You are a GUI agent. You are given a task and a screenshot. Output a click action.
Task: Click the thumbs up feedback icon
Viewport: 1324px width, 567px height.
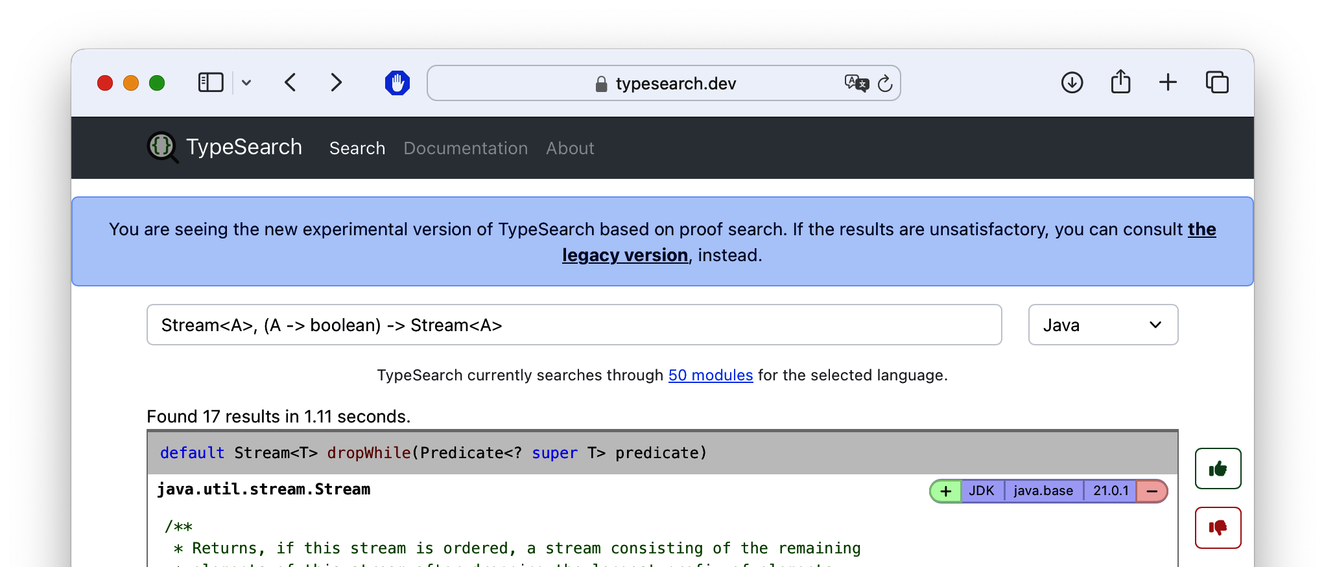point(1218,469)
